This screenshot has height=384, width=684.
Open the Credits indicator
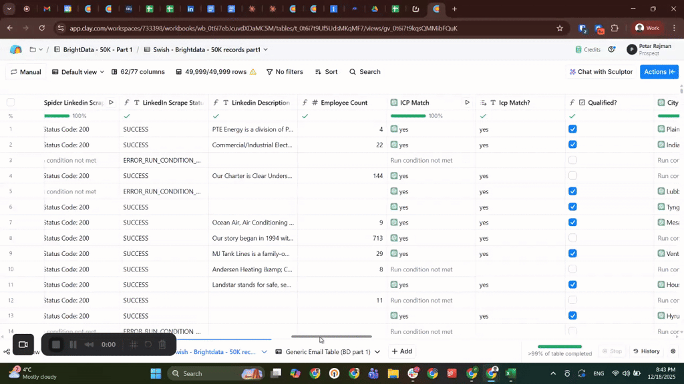[588, 50]
